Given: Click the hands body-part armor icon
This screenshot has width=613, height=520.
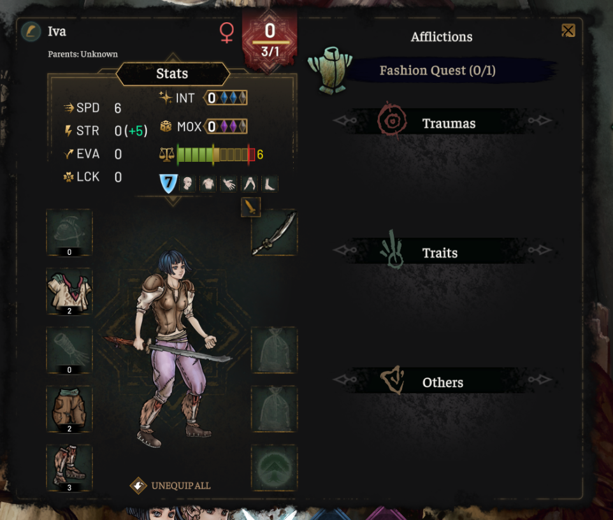Looking at the screenshot, I should pos(229,183).
